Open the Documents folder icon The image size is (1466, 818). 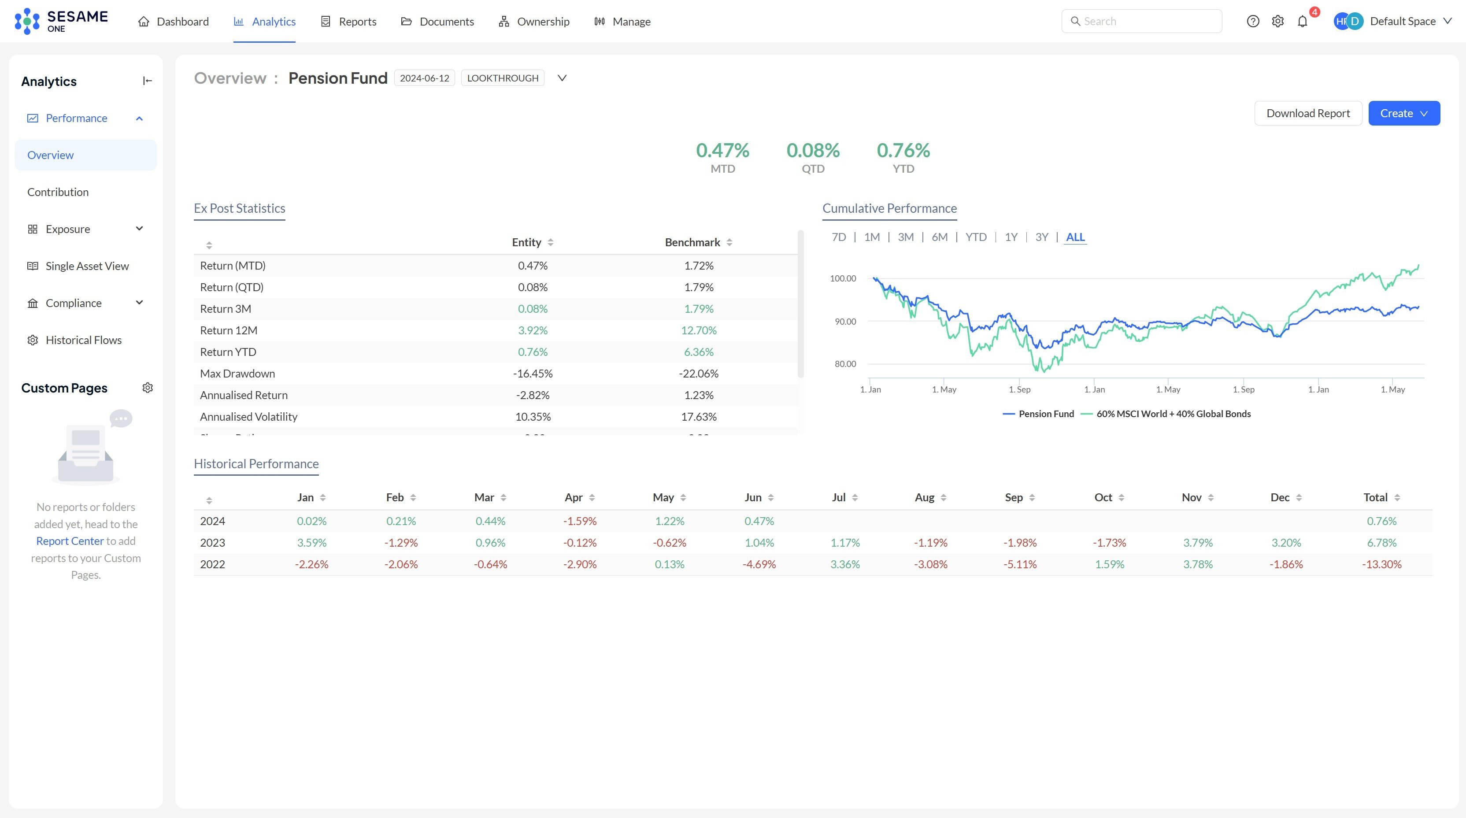[x=406, y=21]
